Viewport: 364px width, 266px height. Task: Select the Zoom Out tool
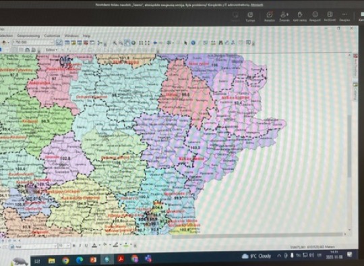(121, 43)
